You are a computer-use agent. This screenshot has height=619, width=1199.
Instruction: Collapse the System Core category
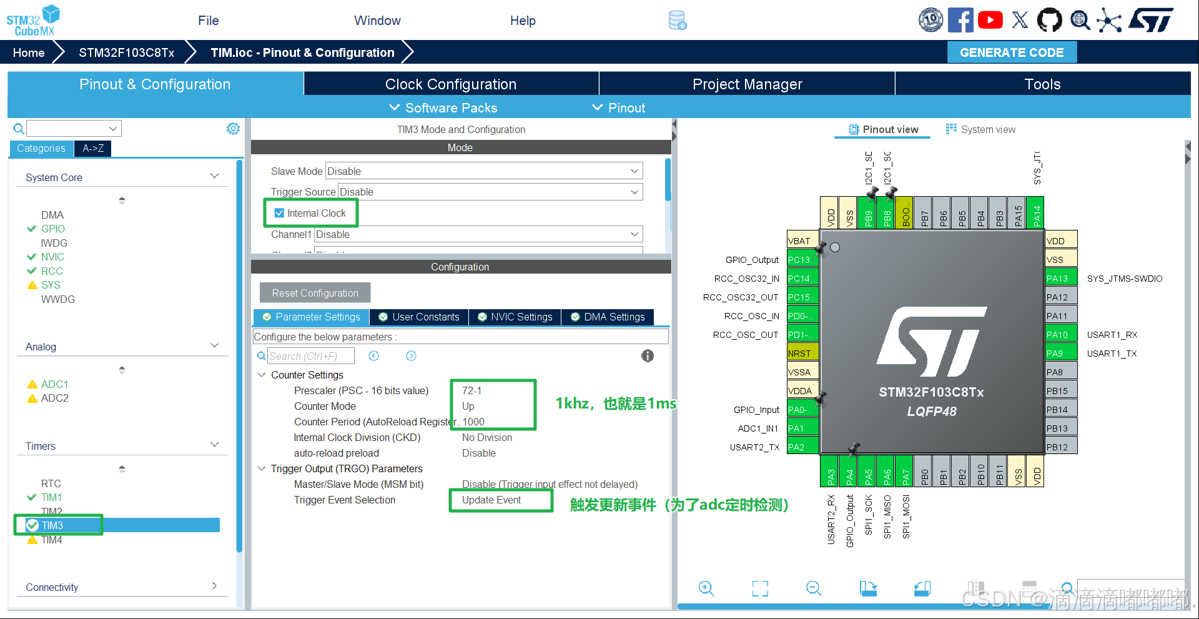[214, 177]
